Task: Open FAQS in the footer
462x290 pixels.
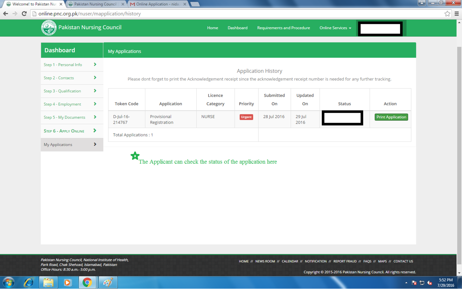Action: pos(367,261)
